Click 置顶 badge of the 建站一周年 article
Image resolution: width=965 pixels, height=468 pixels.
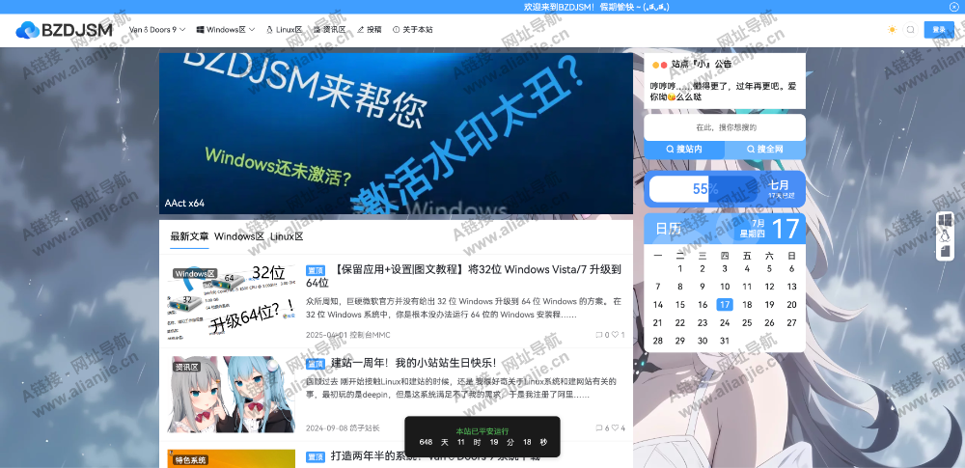coord(316,364)
